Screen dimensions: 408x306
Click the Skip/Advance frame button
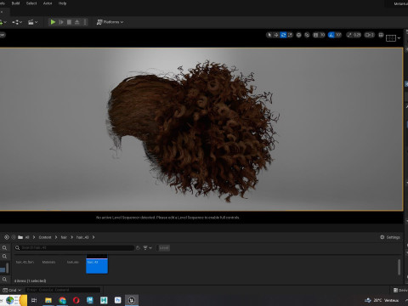pyautogui.click(x=61, y=22)
